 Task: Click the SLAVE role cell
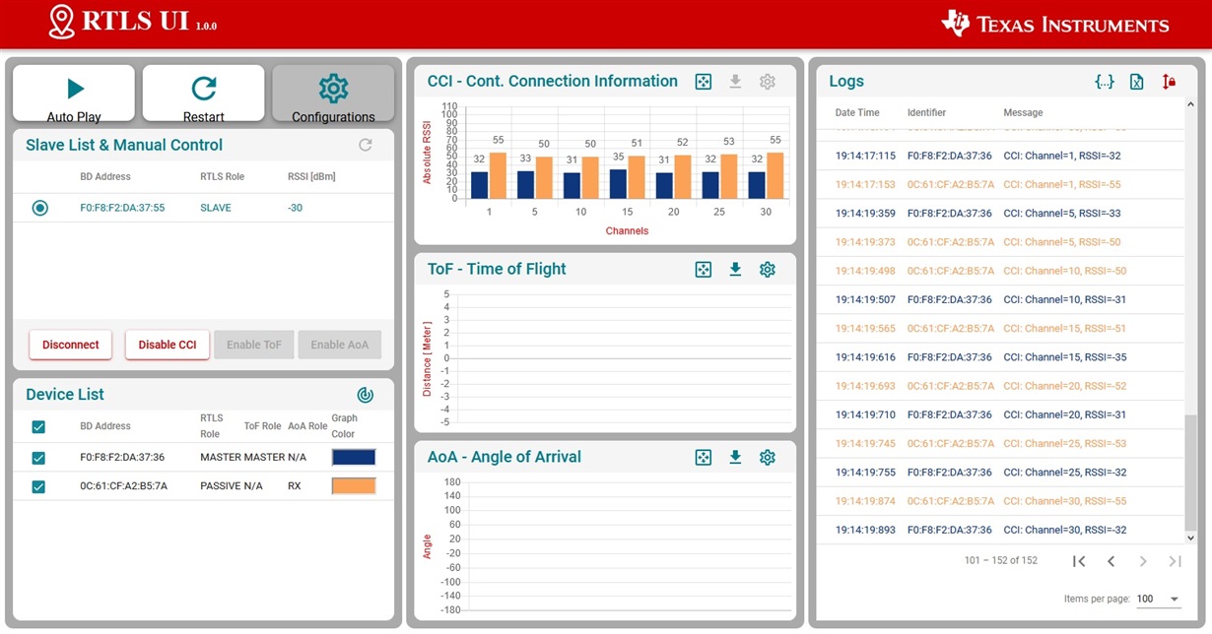pyautogui.click(x=216, y=208)
